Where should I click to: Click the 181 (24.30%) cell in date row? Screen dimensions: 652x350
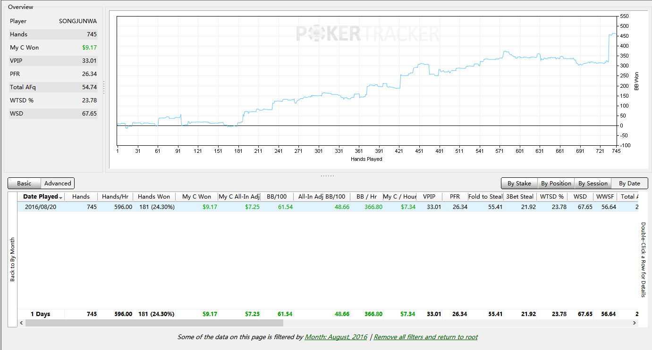pyautogui.click(x=156, y=207)
